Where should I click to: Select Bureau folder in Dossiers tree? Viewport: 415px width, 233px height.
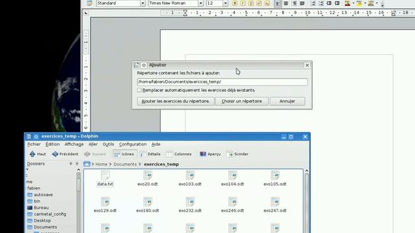point(38,208)
